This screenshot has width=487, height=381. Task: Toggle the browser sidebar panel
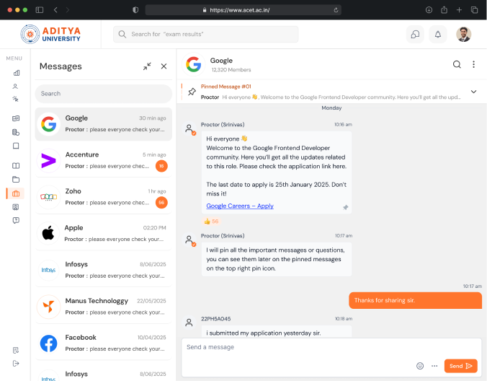(x=39, y=9)
